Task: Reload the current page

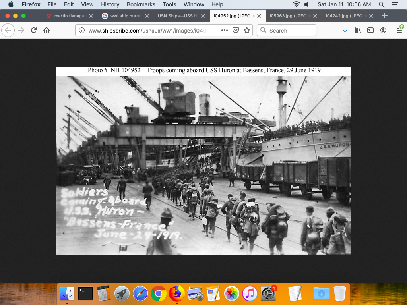Action: coord(34,30)
